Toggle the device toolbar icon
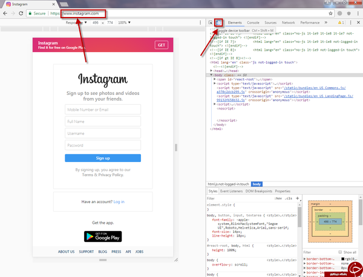The image size is (363, 277). 218,22
